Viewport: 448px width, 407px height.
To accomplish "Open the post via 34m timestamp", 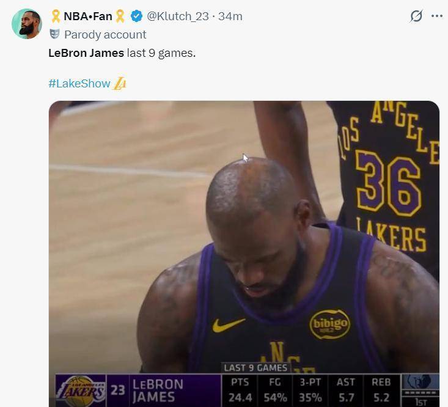I will tap(230, 16).
